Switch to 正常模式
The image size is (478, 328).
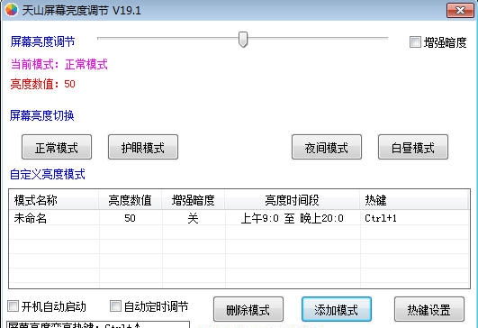57,147
